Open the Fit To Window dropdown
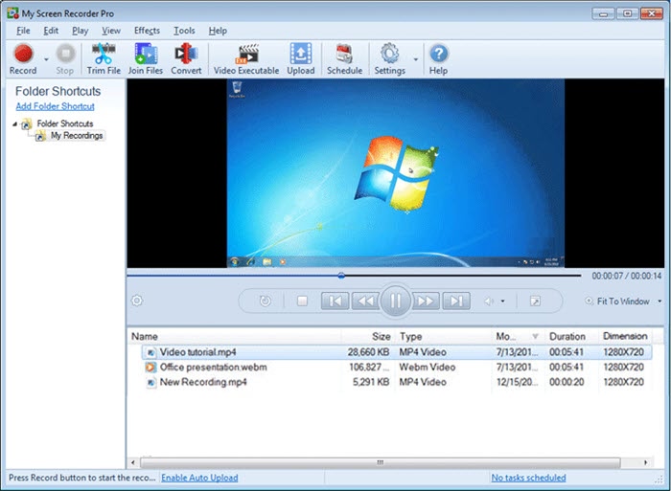This screenshot has height=491, width=671. (659, 301)
